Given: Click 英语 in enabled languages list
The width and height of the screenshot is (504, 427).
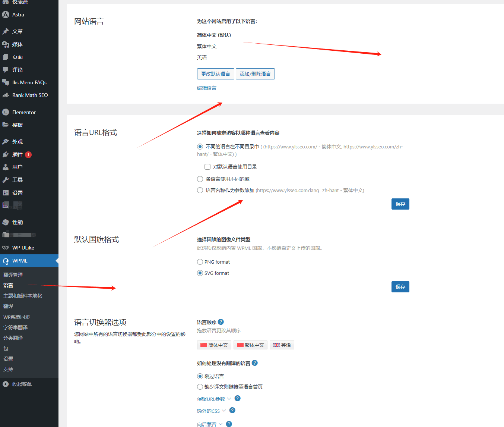Looking at the screenshot, I should pos(202,57).
